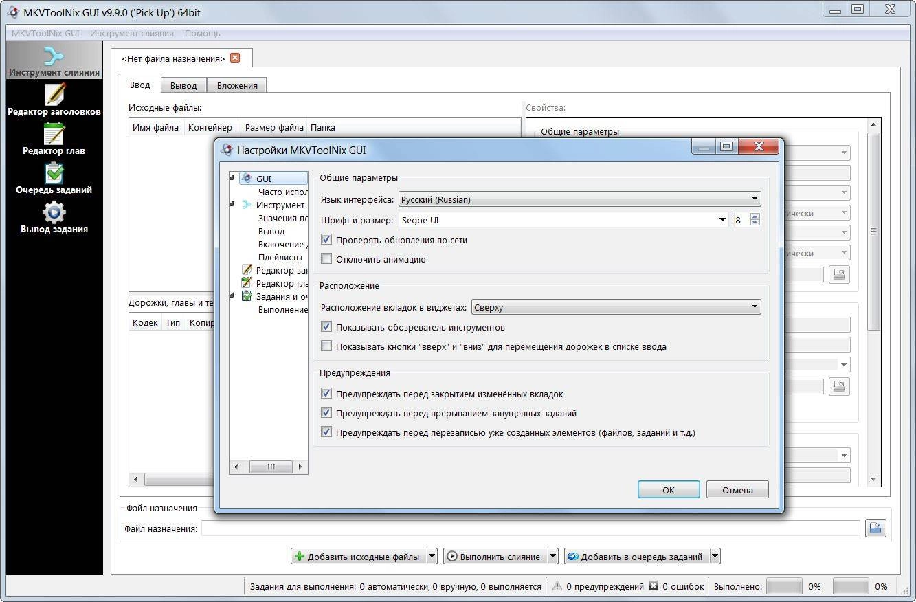This screenshot has width=916, height=602.
Task: Click the font size spinner down arrow
Action: pos(755,223)
